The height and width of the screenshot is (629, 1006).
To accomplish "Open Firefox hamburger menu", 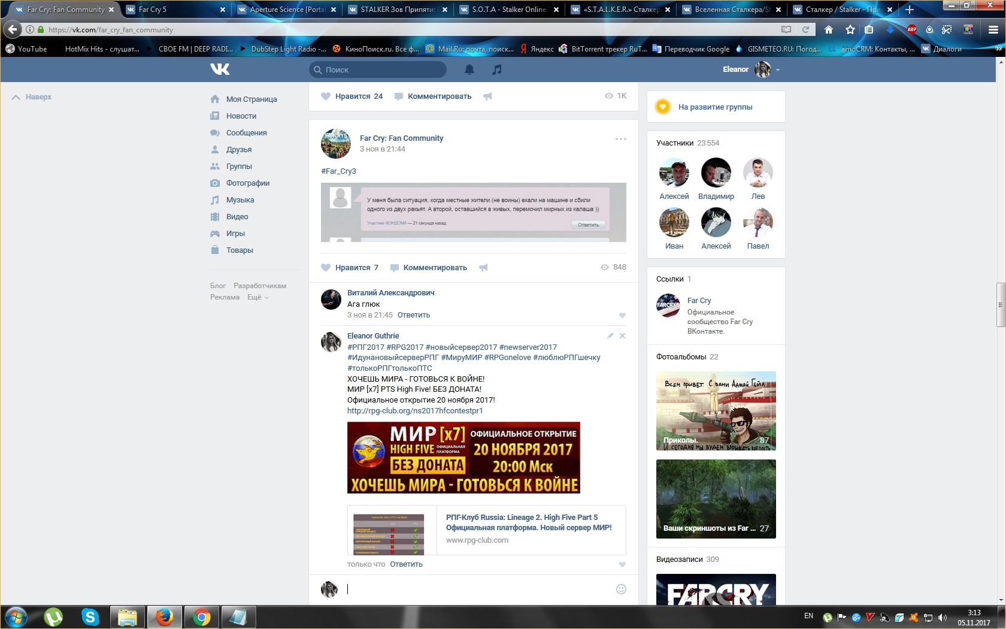I will (993, 29).
